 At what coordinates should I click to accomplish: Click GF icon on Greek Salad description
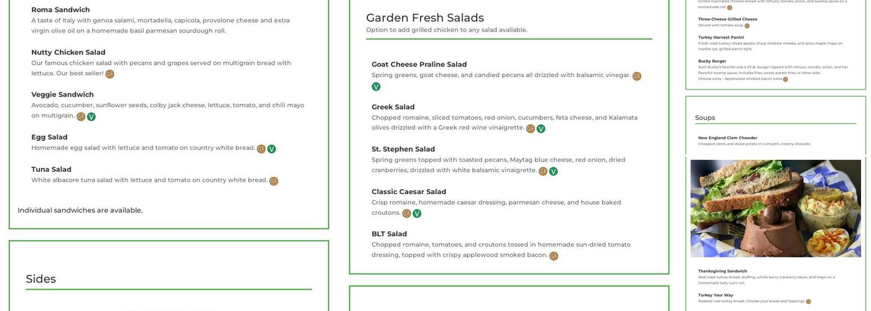point(531,129)
